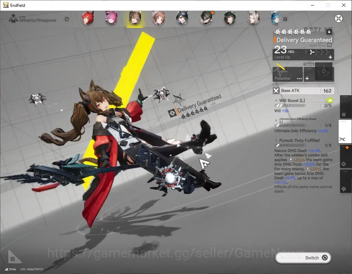This screenshot has height=274, width=352.
Task: Click the six-star rarity icons in the panel
Action: tap(293, 32)
